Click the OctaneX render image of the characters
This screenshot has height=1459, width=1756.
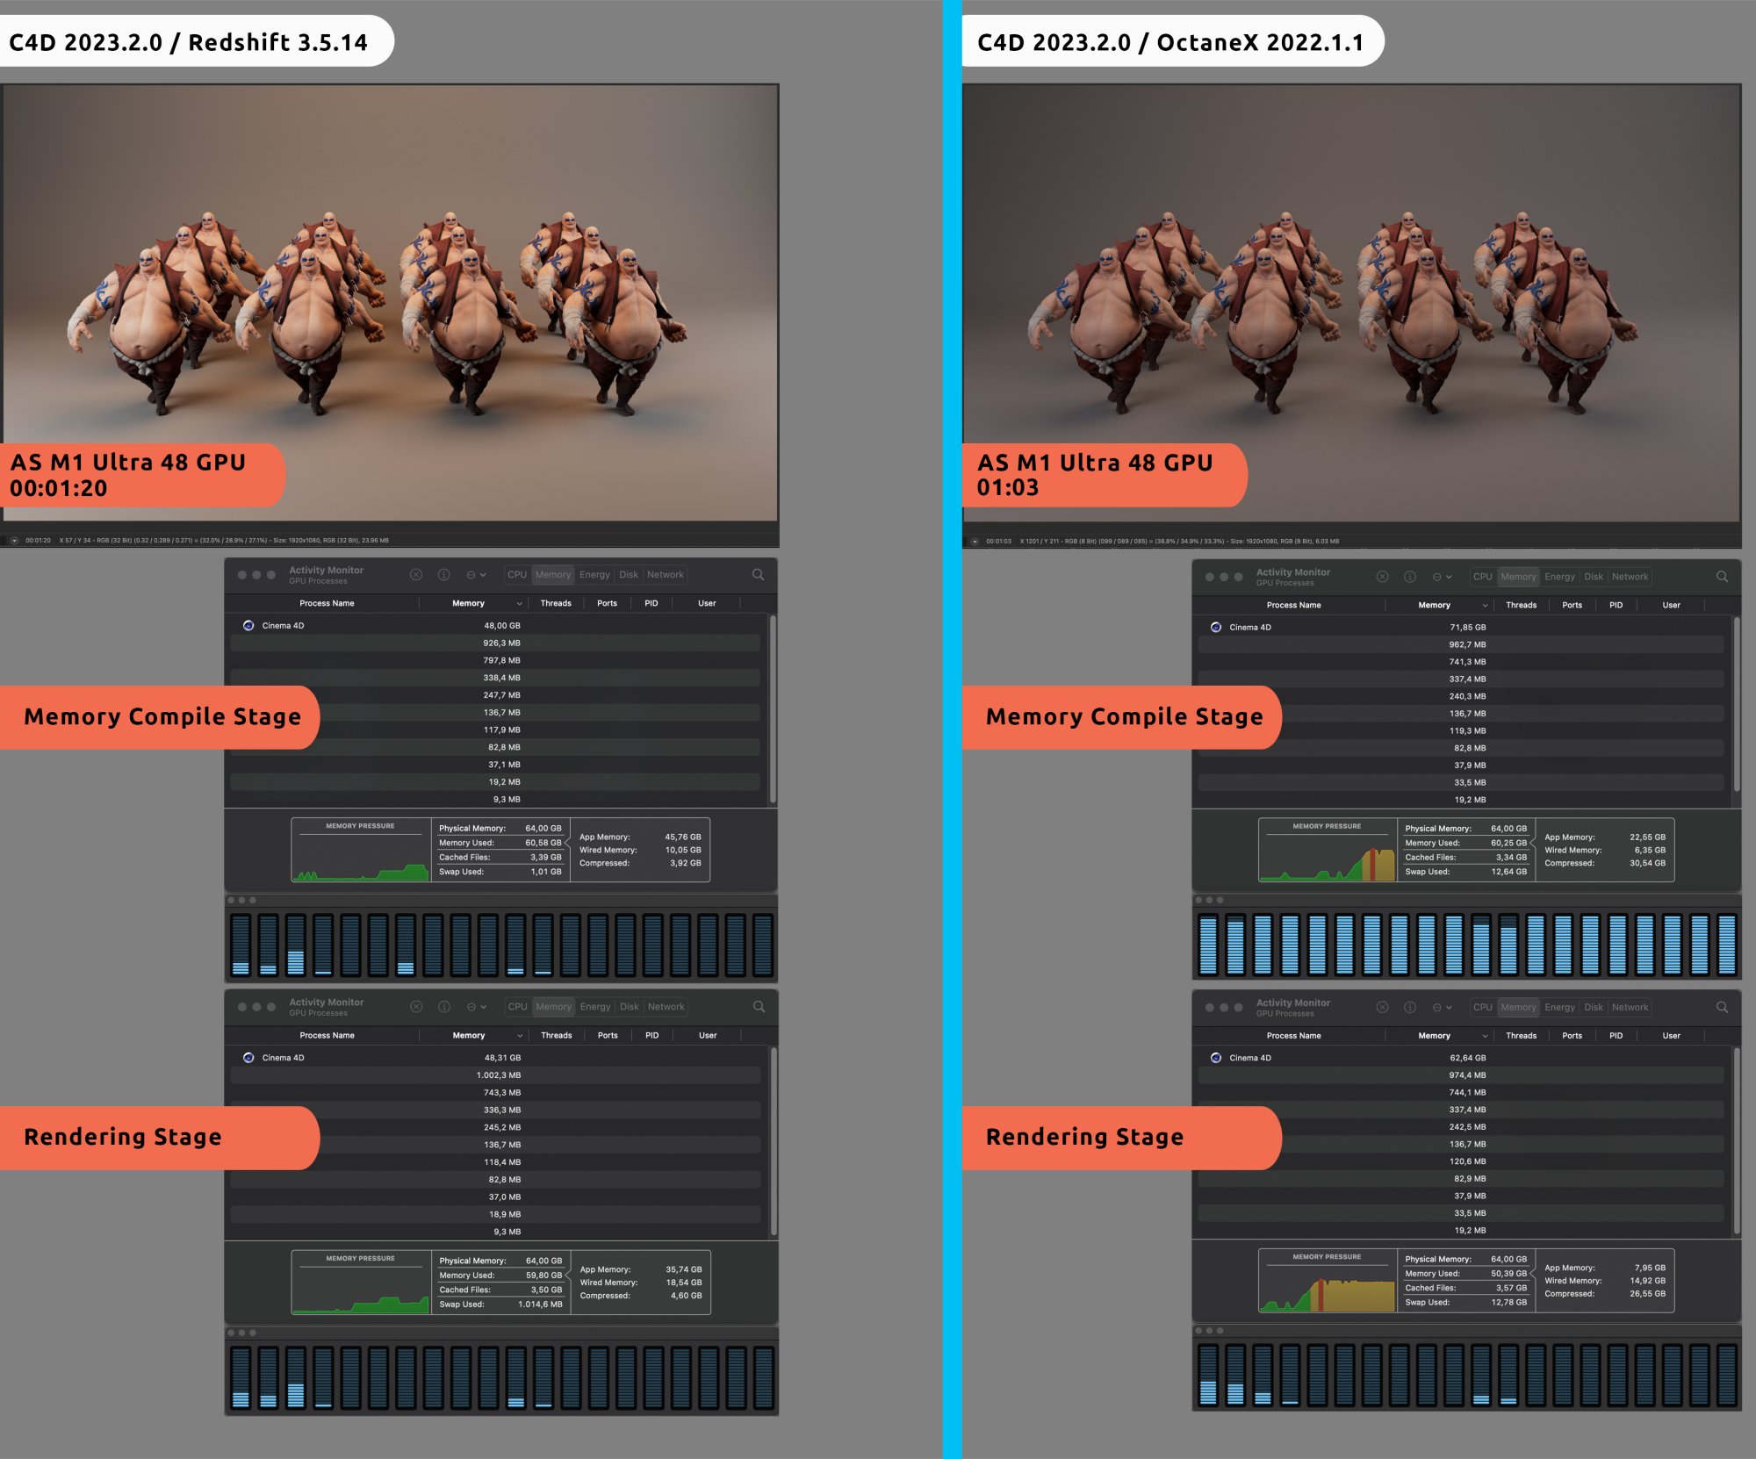pos(1351,303)
